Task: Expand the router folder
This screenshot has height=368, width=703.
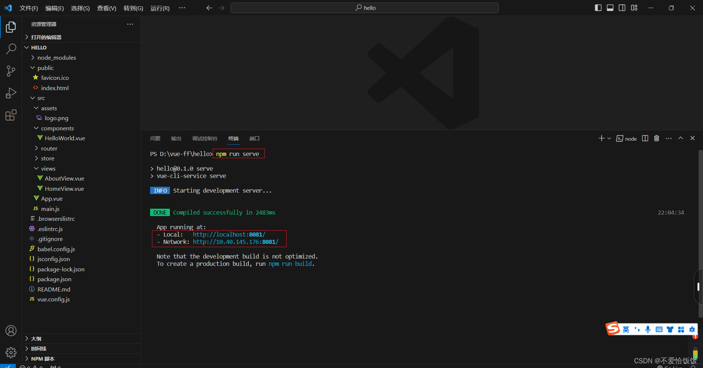Action: (81, 148)
